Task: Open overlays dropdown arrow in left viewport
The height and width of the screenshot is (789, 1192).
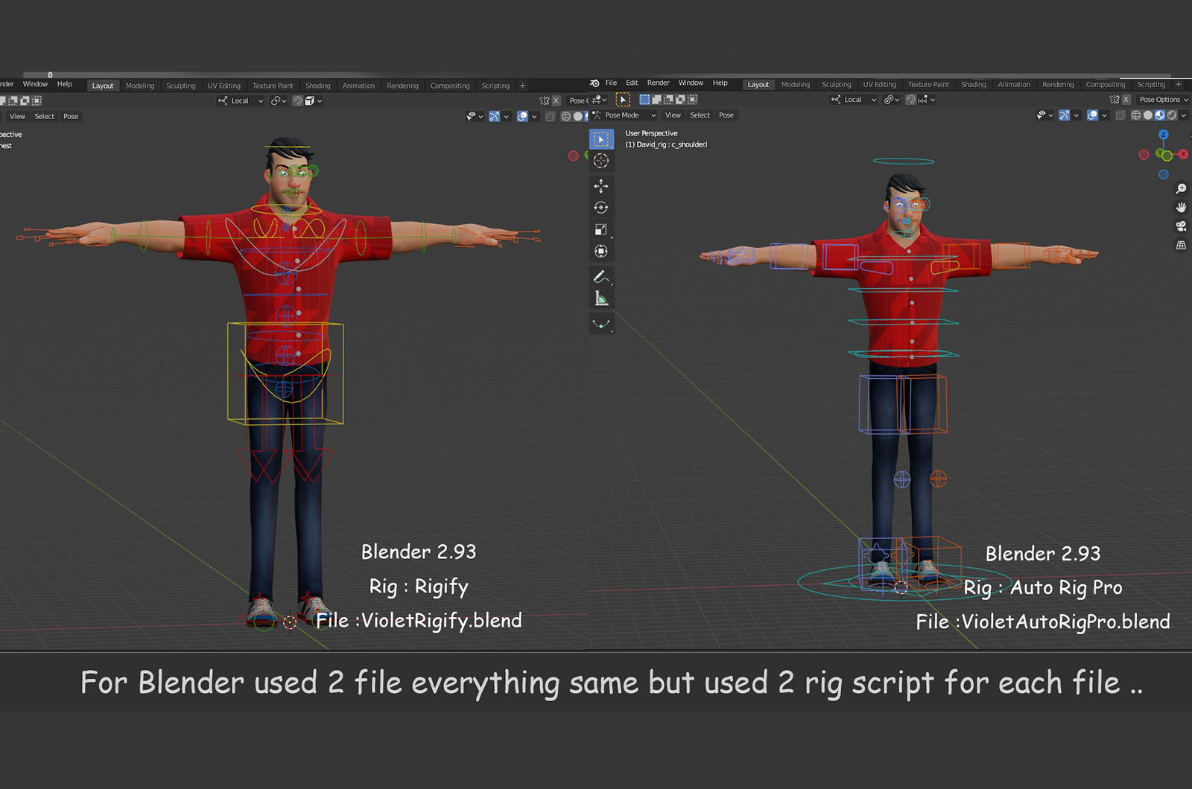Action: pos(534,117)
